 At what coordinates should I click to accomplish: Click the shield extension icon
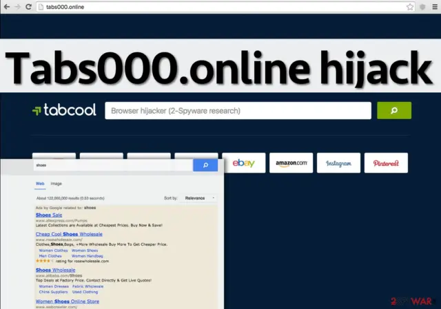[422, 7]
